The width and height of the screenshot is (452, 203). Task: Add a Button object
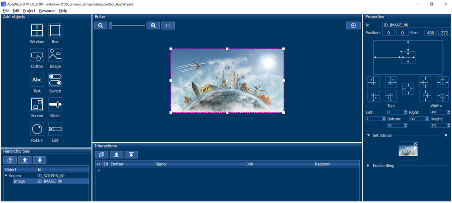[x=37, y=55]
